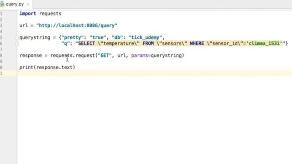Close the query.py tab
The image size is (292, 164).
[28, 4]
